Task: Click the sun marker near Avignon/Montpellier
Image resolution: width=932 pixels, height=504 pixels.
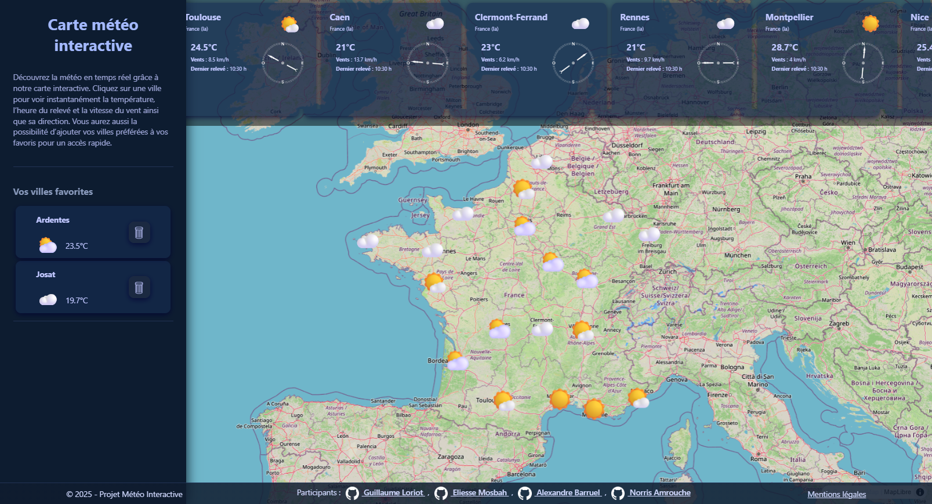Action: point(559,399)
